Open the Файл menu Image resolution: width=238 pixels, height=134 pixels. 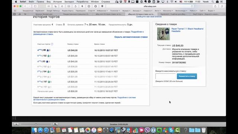31,1
